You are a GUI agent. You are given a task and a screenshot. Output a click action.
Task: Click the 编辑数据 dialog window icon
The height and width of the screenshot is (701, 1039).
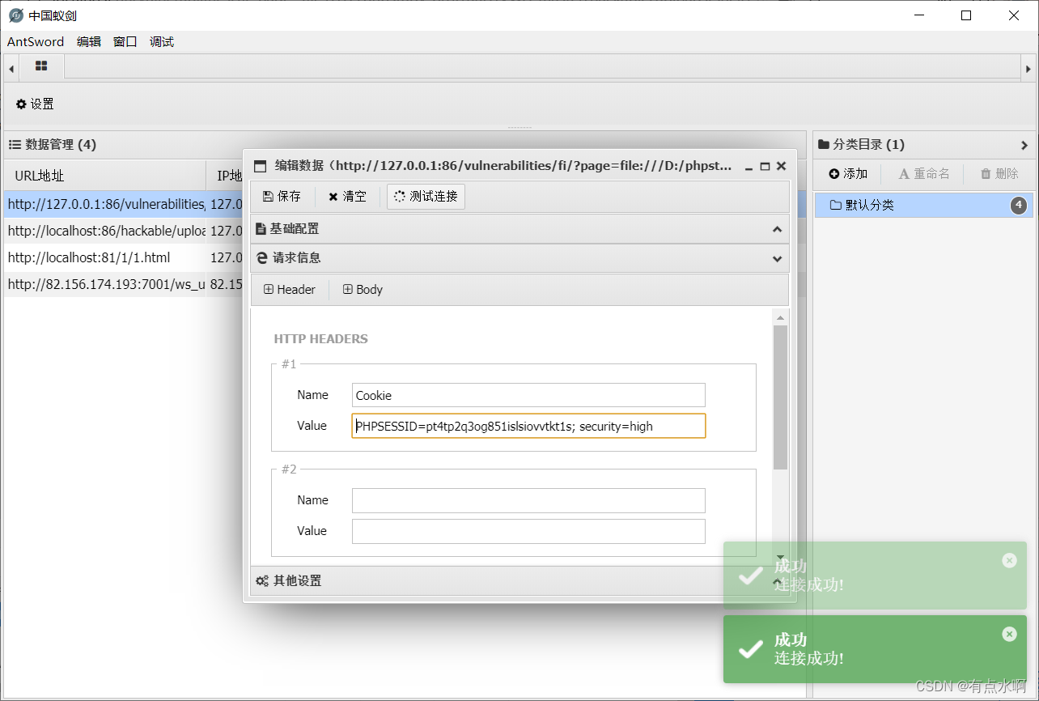coord(260,166)
